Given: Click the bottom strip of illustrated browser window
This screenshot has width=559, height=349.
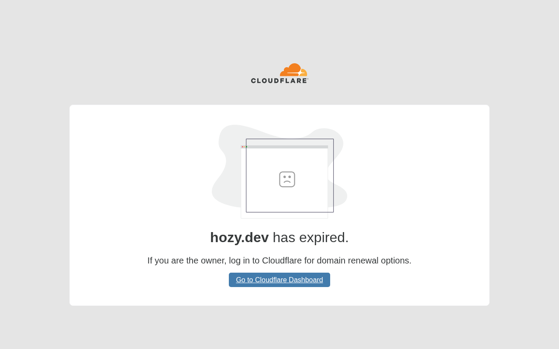Looking at the screenshot, I should [284, 216].
